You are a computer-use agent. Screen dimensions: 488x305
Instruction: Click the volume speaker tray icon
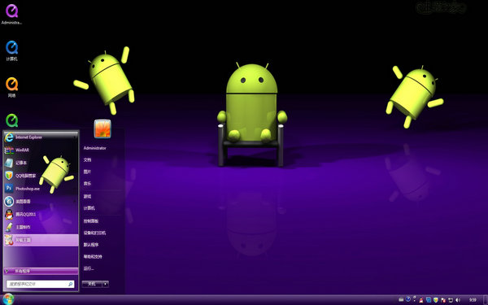pyautogui.click(x=458, y=300)
